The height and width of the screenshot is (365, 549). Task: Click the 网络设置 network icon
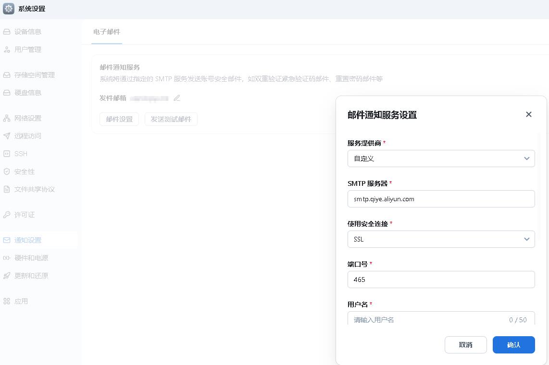click(7, 118)
